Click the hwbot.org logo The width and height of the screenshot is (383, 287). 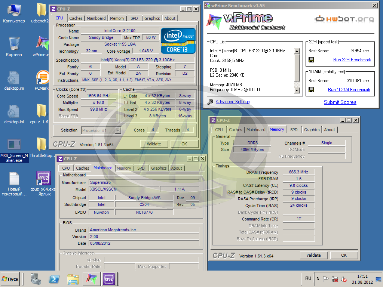(344, 19)
